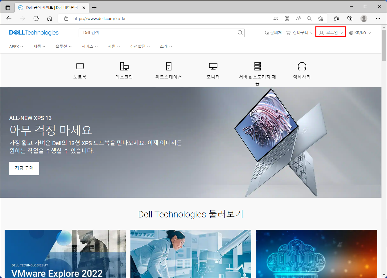This screenshot has width=387, height=278.
Task: Open the app available install icon
Action: [x=276, y=18]
